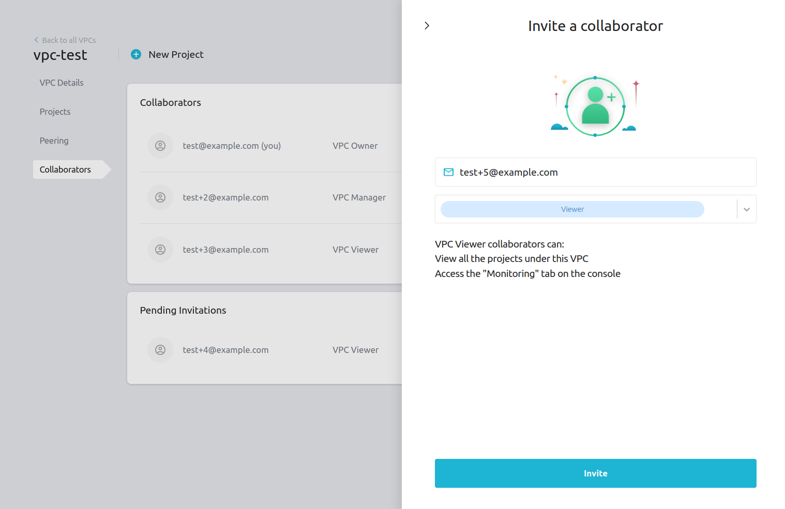Click the Pending Invitations section header

pyautogui.click(x=183, y=310)
